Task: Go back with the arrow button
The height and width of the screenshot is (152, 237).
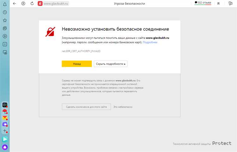Action: coord(15,3)
